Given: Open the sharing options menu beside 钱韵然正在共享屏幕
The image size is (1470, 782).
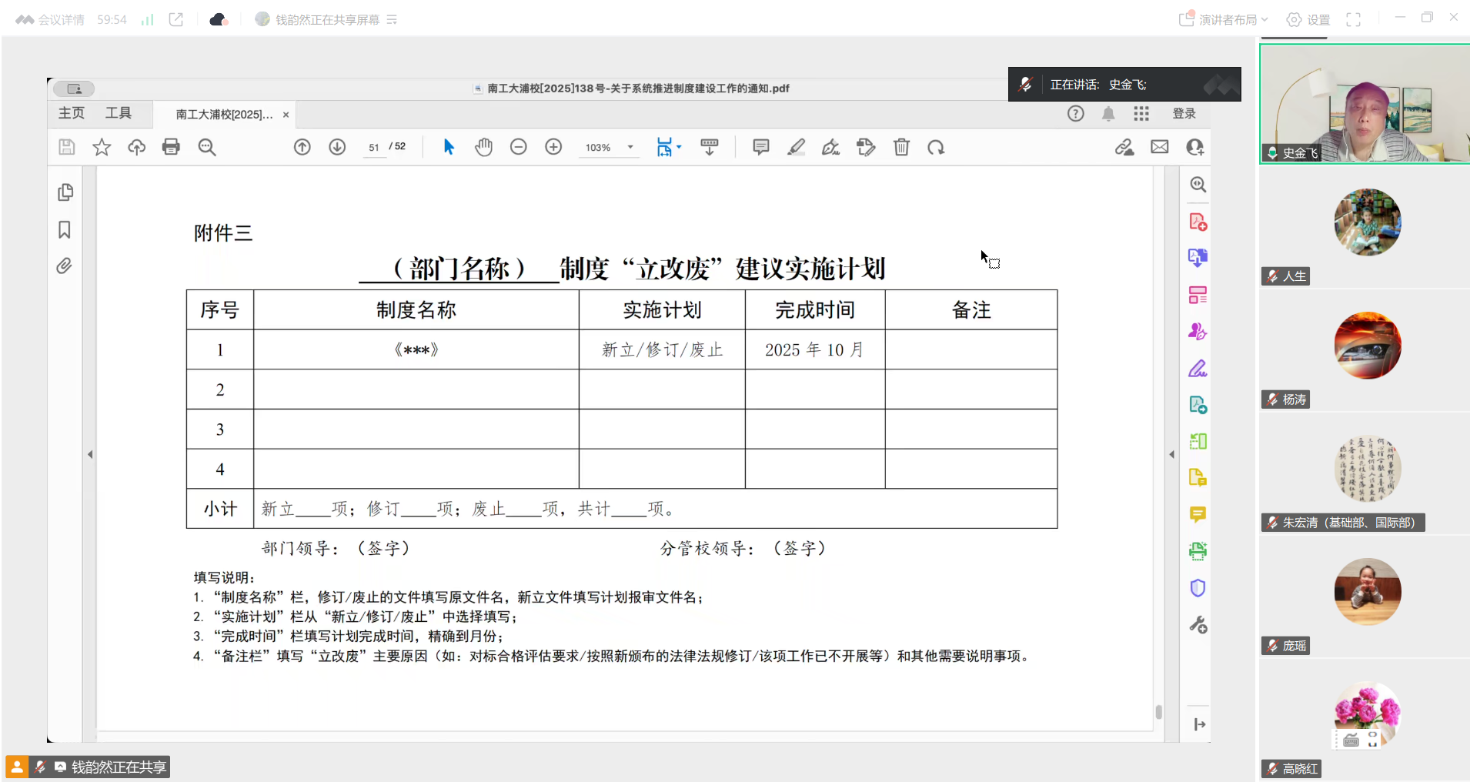Looking at the screenshot, I should pyautogui.click(x=392, y=20).
